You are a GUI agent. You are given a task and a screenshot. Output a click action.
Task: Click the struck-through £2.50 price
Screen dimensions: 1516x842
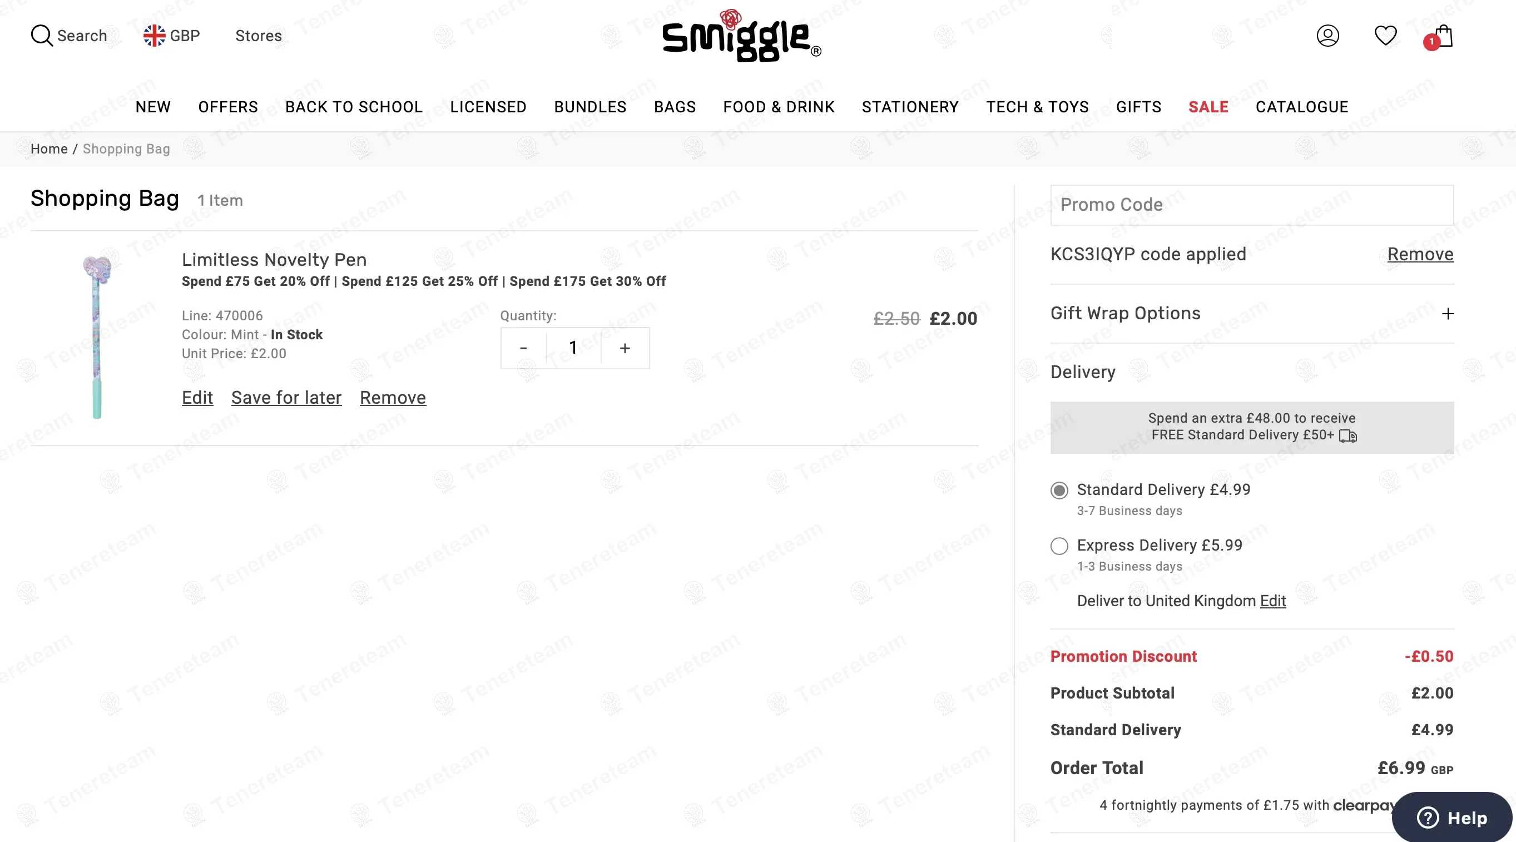pos(896,318)
